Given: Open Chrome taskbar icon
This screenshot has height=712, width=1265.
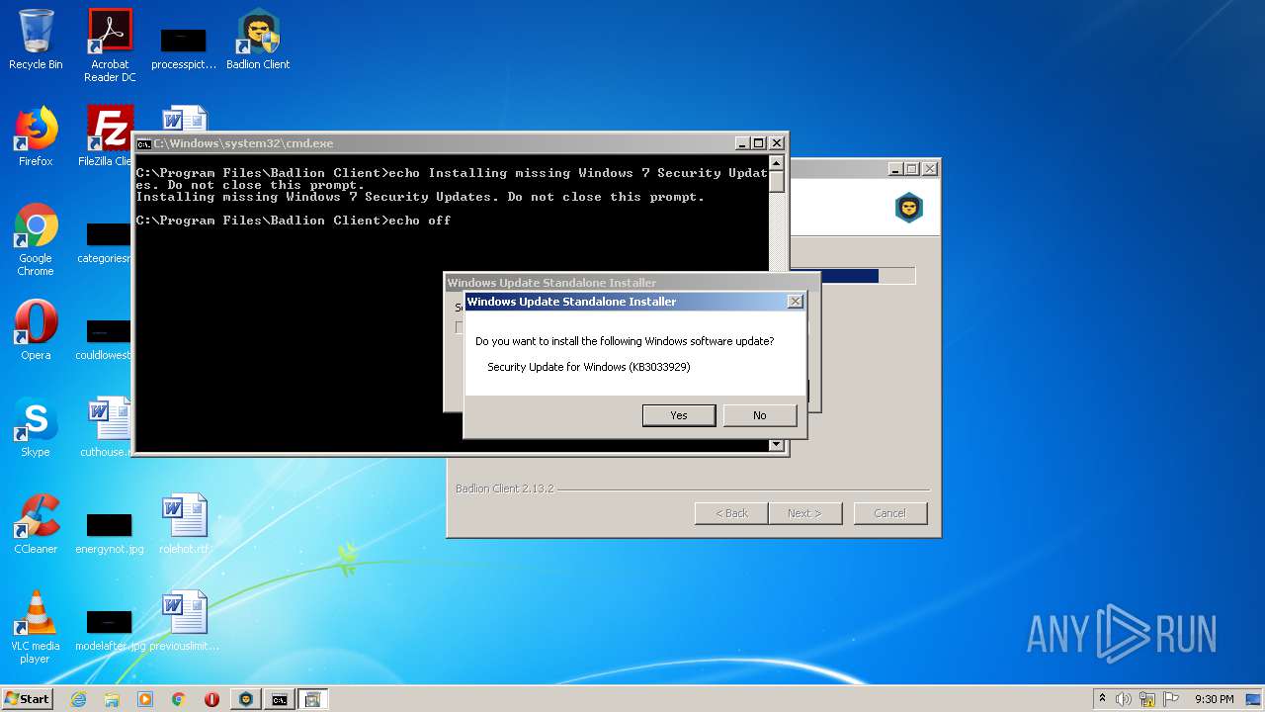Looking at the screenshot, I should click(179, 699).
